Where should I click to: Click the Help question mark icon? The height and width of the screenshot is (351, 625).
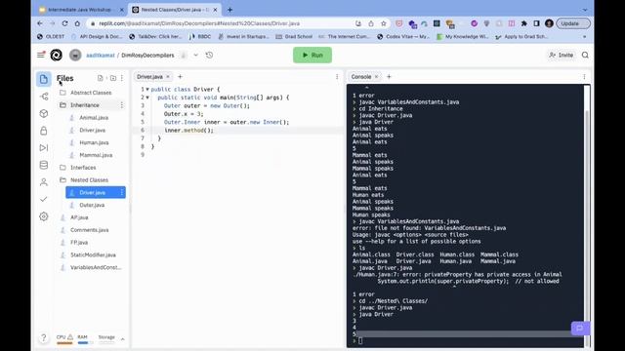[43, 338]
